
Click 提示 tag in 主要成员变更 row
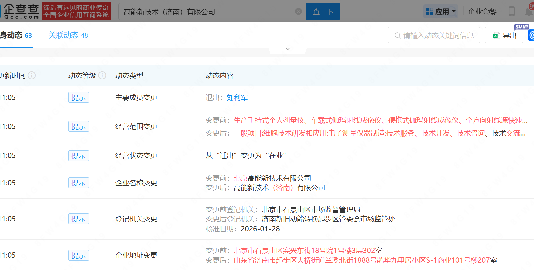[78, 98]
